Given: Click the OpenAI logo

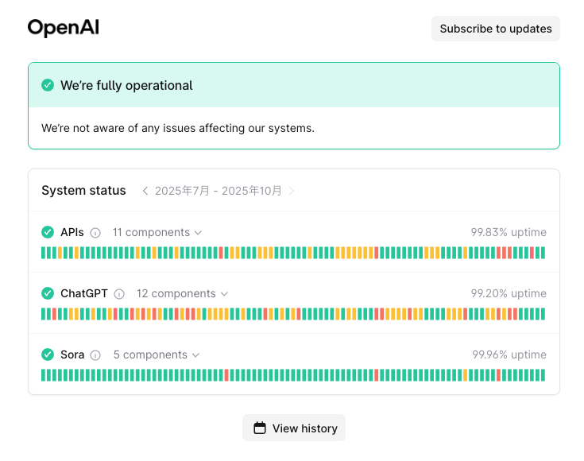Looking at the screenshot, I should click(x=63, y=28).
